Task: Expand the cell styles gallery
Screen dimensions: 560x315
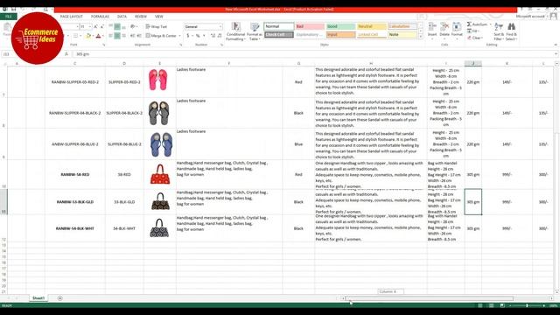Action: (x=420, y=37)
